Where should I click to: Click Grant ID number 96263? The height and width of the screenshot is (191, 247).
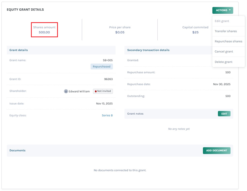pyautogui.click(x=108, y=79)
